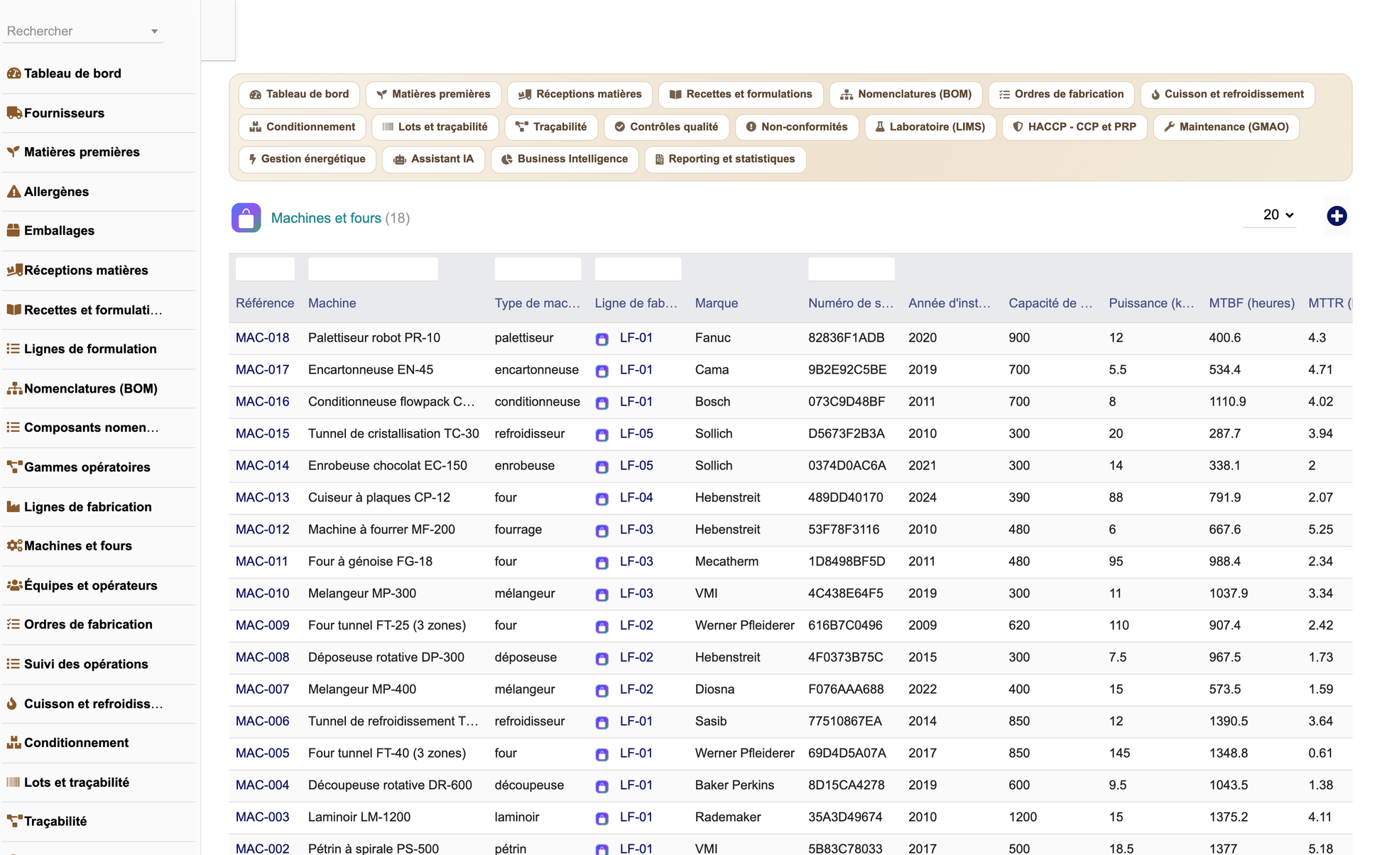Switch to Laboratoire (LIMS) tab
Viewport: 1382px width, 855px height.
coord(930,126)
